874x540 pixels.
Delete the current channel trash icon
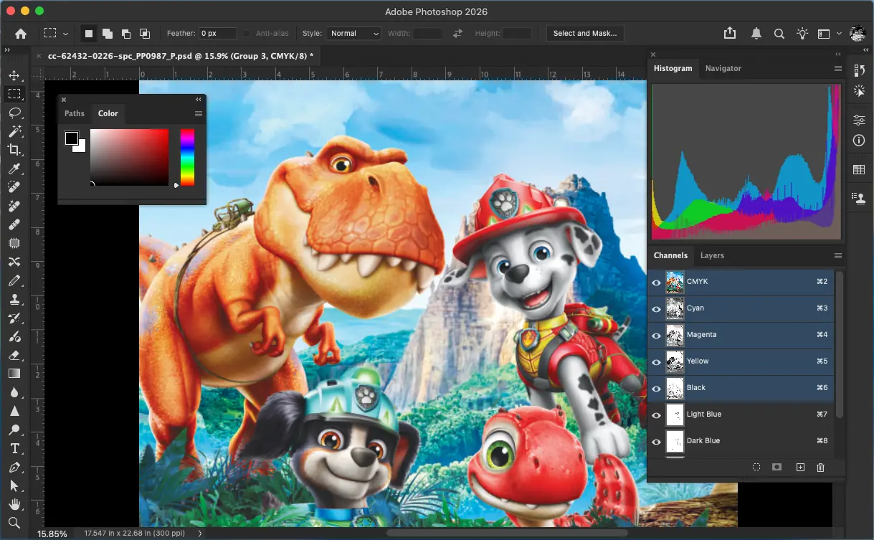[821, 467]
